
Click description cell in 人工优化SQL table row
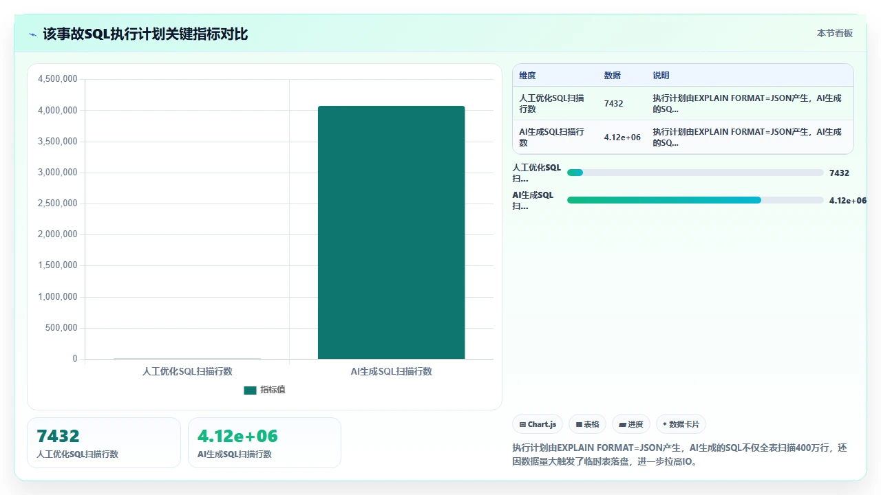749,104
